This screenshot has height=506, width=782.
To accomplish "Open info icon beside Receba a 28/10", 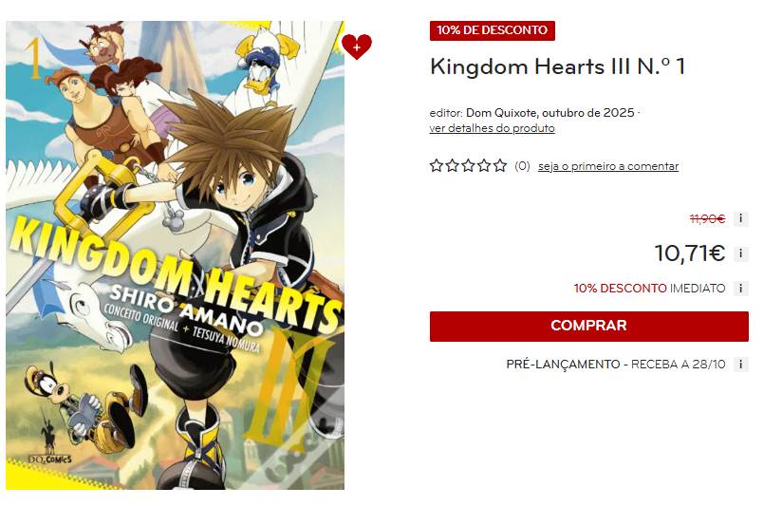I will click(x=740, y=365).
